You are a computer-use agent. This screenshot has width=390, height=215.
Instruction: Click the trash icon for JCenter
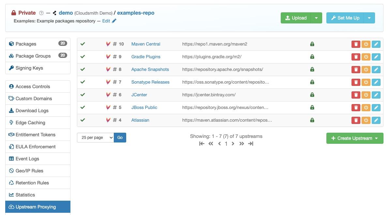point(356,95)
